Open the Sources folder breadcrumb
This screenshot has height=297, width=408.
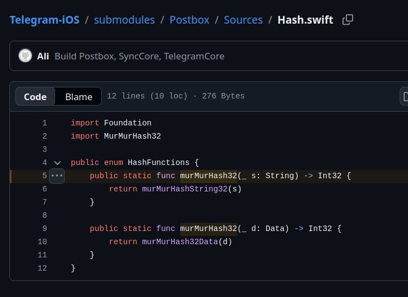(x=243, y=20)
